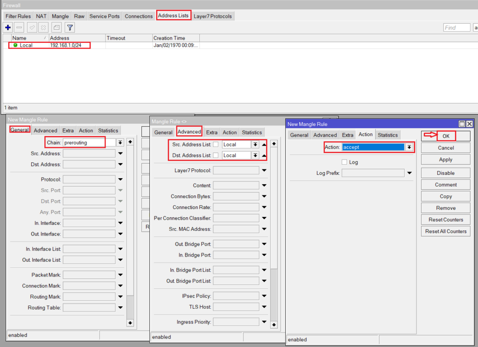Click the Reset All Counters button
The width and height of the screenshot is (478, 347).
point(446,231)
